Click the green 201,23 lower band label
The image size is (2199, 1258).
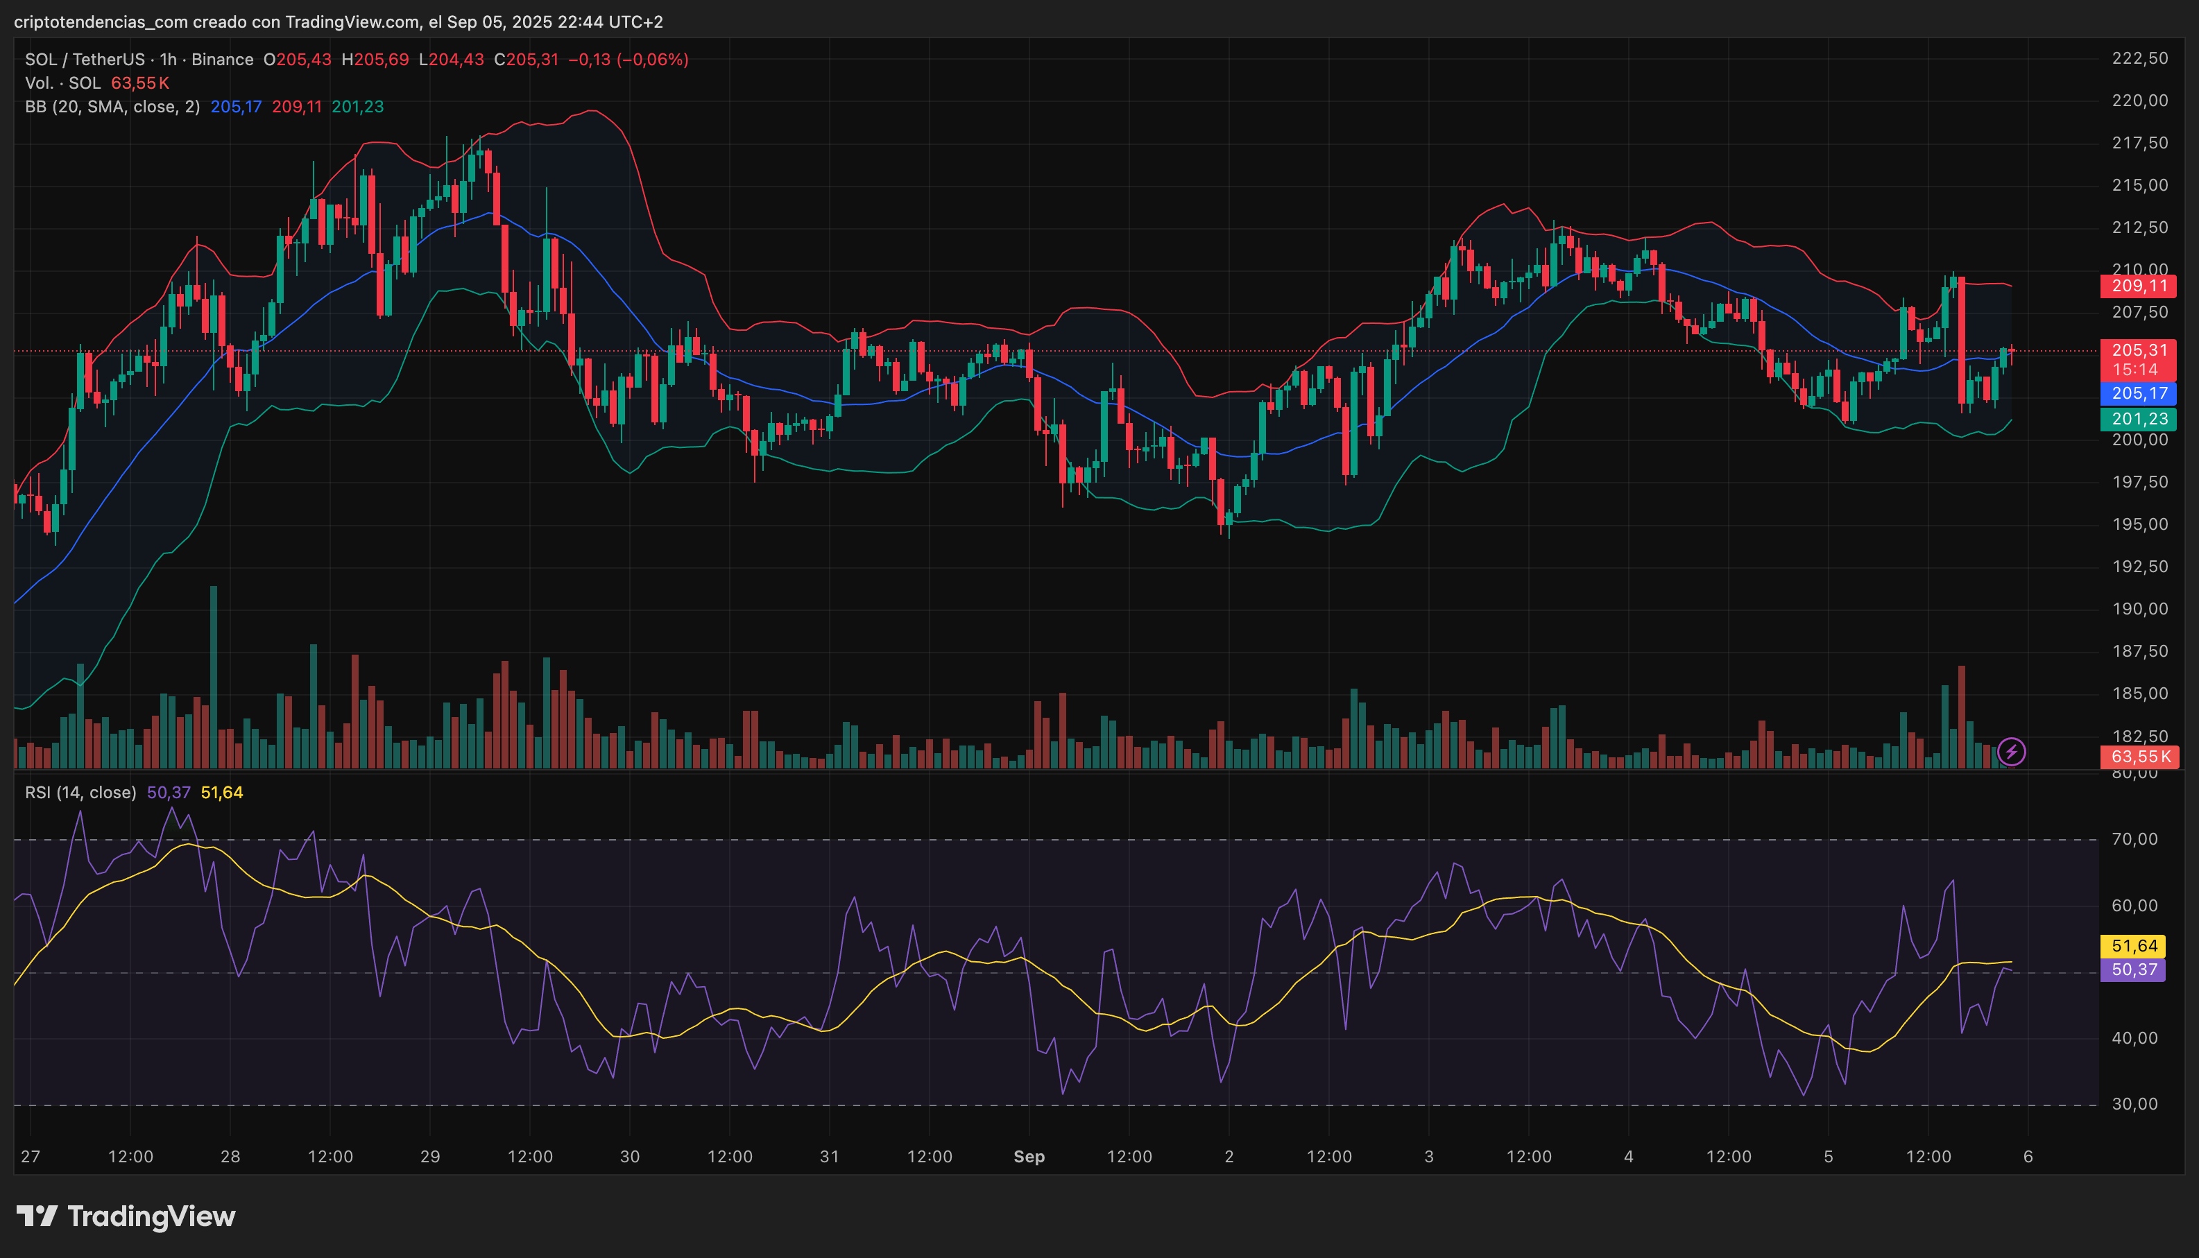(x=2139, y=419)
